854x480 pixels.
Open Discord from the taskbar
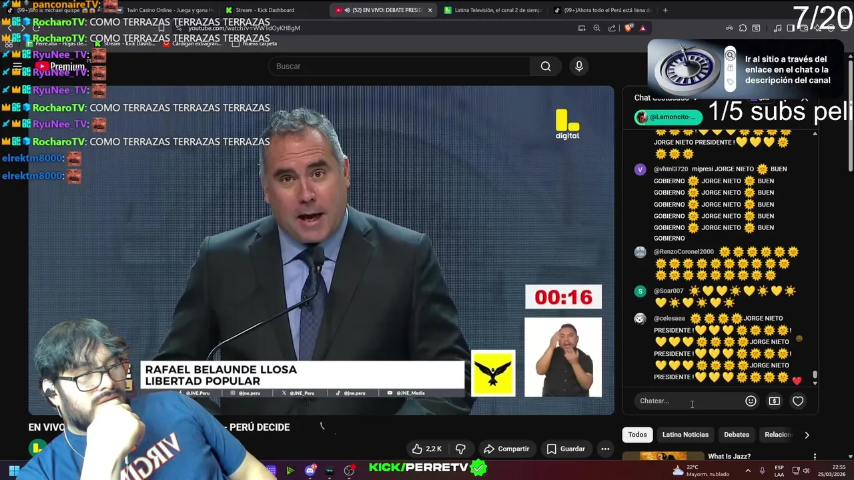310,471
